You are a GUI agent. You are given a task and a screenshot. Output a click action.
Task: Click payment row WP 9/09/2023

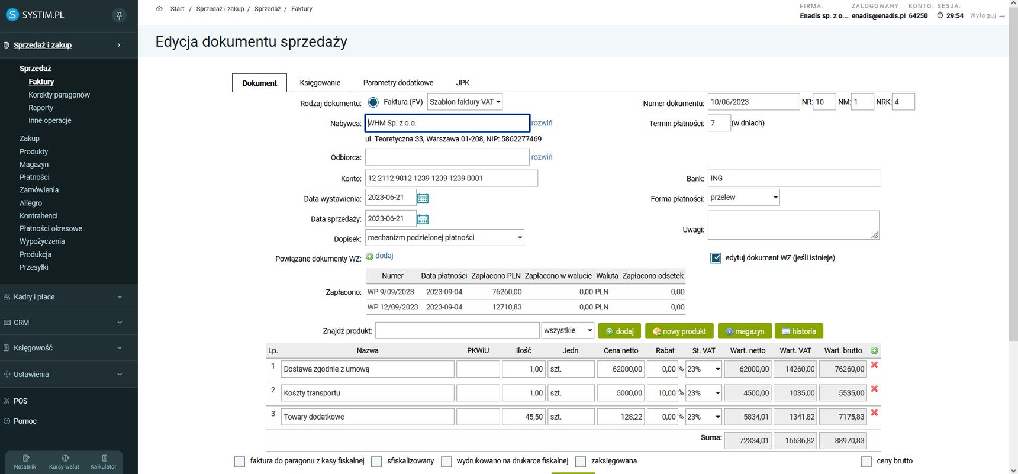526,292
